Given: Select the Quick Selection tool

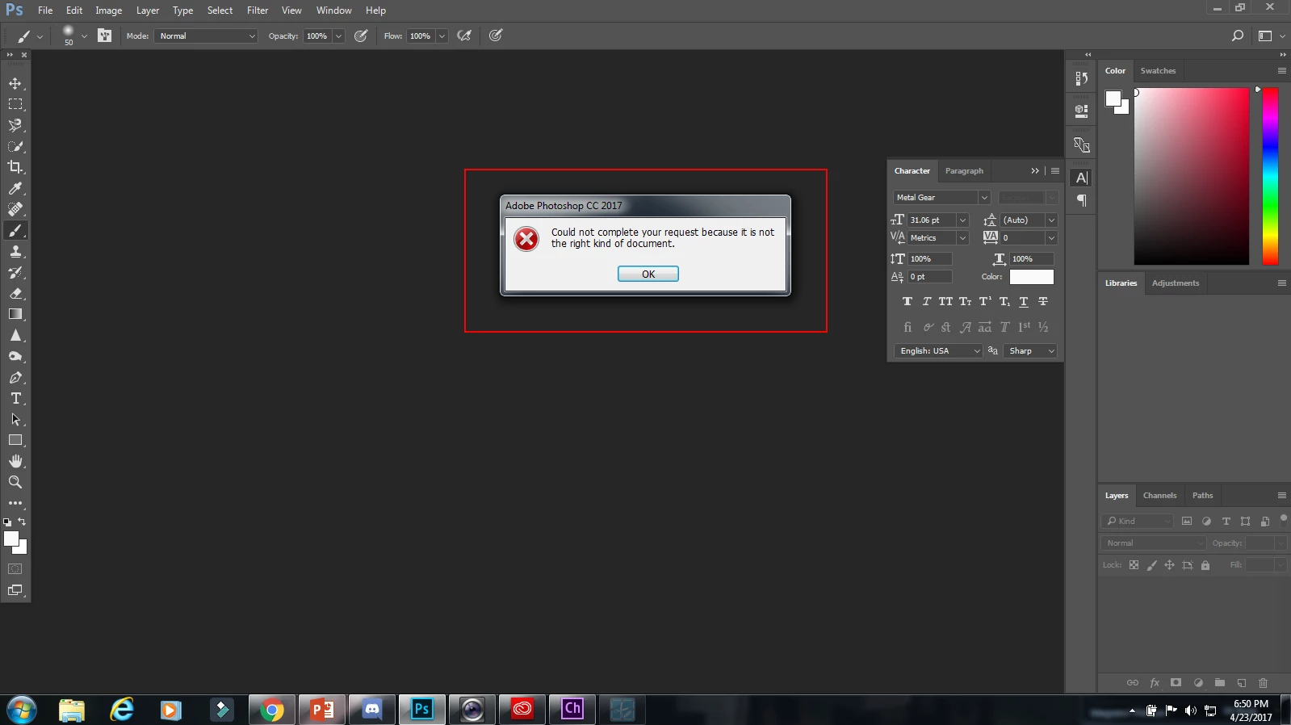Looking at the screenshot, I should tap(15, 146).
